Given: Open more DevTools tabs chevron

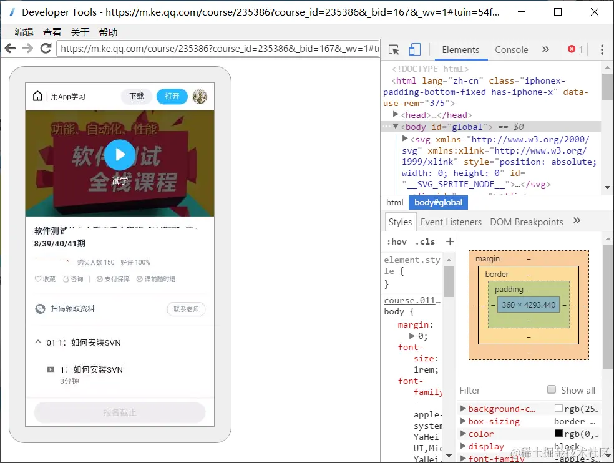Looking at the screenshot, I should pos(545,49).
